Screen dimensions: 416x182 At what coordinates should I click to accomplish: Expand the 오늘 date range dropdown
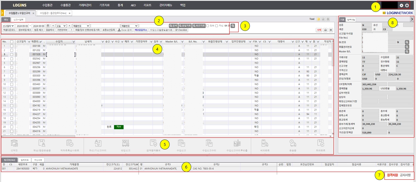pyautogui.click(x=61, y=26)
